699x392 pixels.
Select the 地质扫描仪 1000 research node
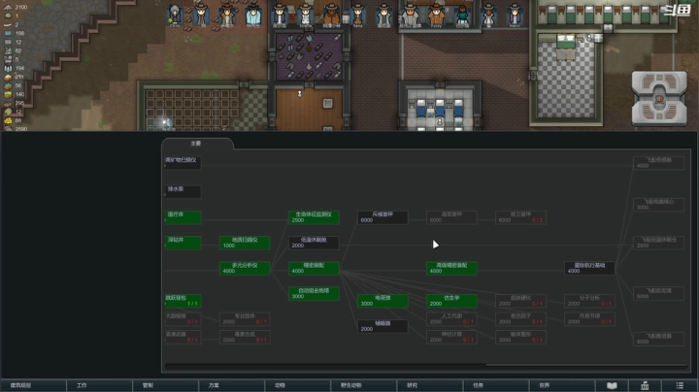point(245,243)
